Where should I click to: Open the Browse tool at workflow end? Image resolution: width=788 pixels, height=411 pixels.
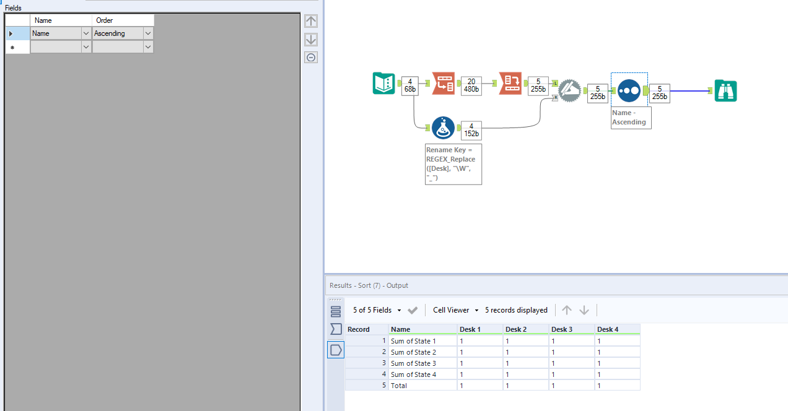click(x=725, y=90)
